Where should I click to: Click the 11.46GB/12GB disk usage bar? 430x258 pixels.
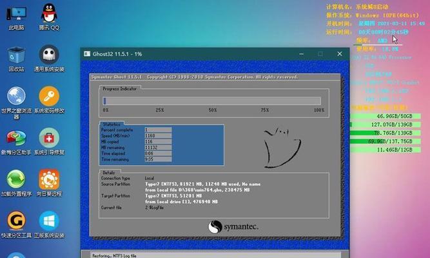click(x=386, y=150)
